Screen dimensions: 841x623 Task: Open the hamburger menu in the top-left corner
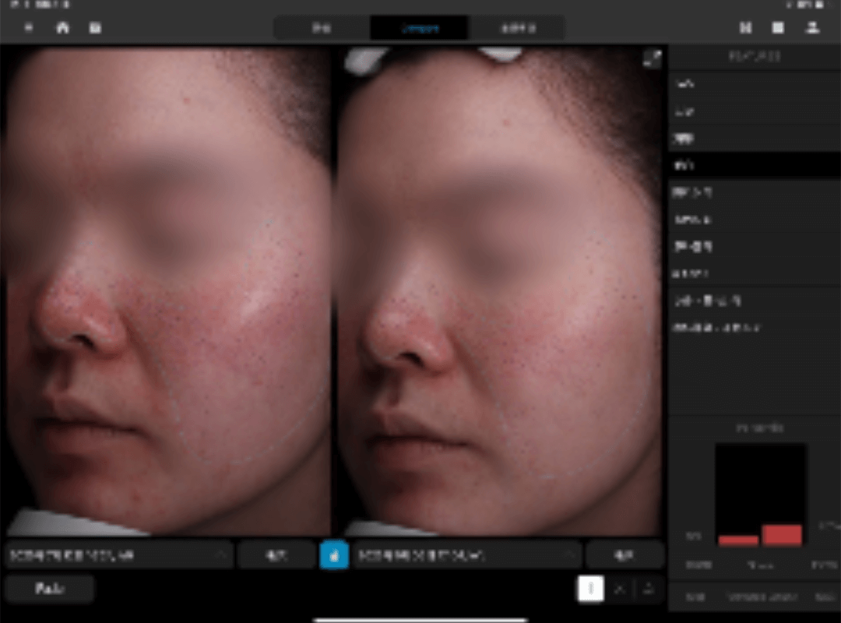(x=30, y=27)
